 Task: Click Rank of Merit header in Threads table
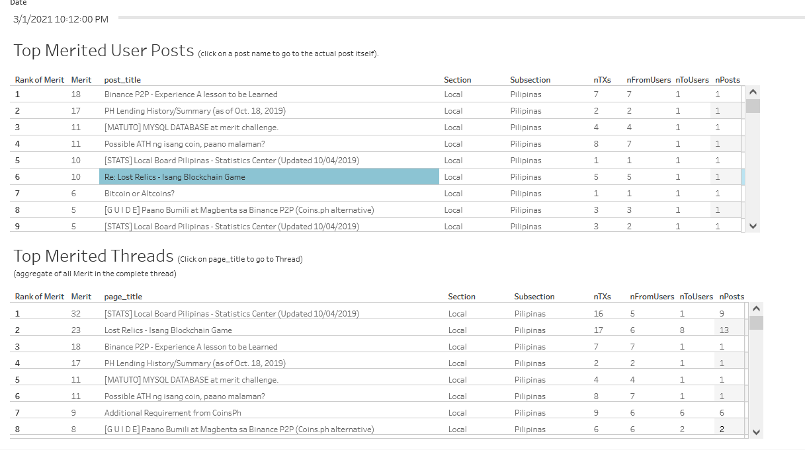pyautogui.click(x=40, y=297)
